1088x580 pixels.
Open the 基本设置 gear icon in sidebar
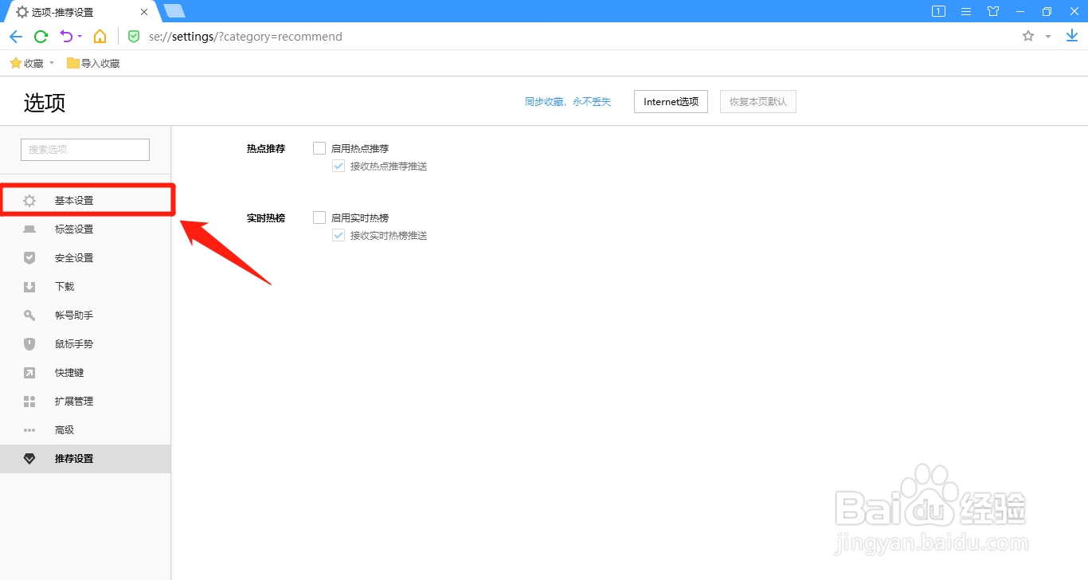click(29, 200)
